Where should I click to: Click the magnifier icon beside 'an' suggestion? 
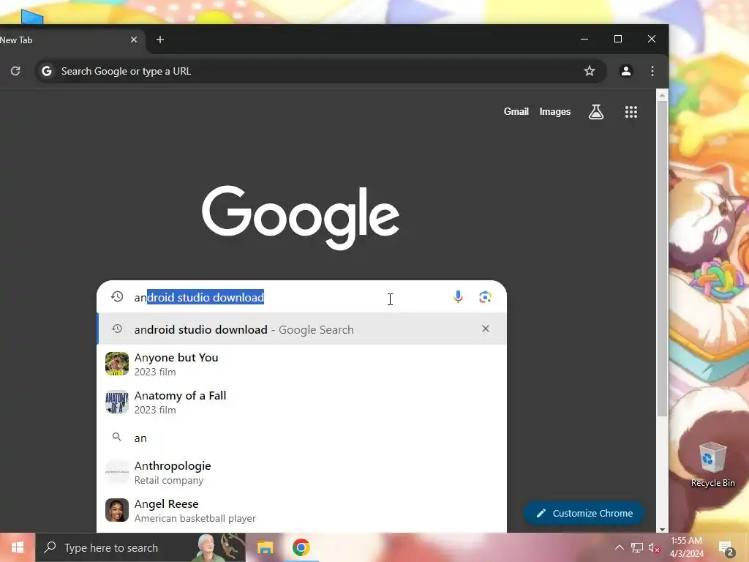[x=116, y=437]
